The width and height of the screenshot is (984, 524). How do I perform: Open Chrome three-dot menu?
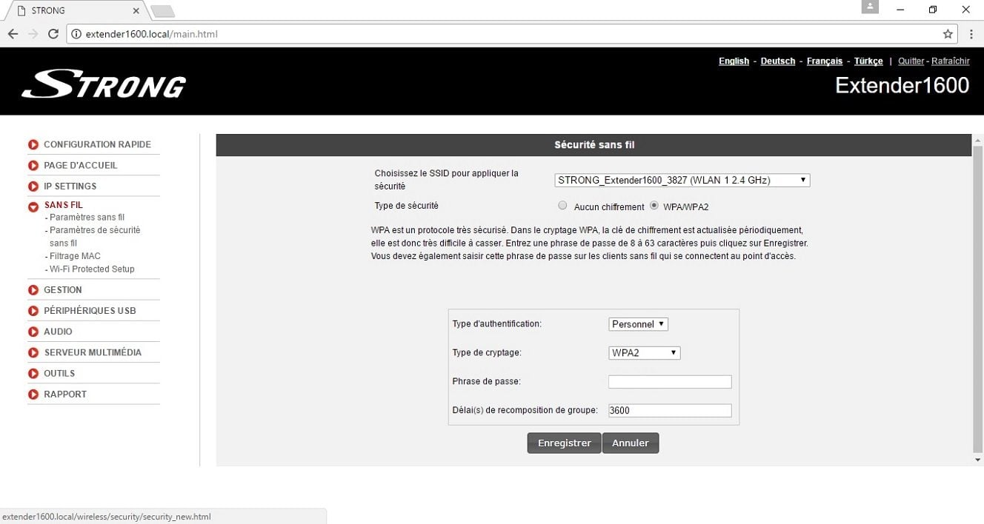point(971,34)
